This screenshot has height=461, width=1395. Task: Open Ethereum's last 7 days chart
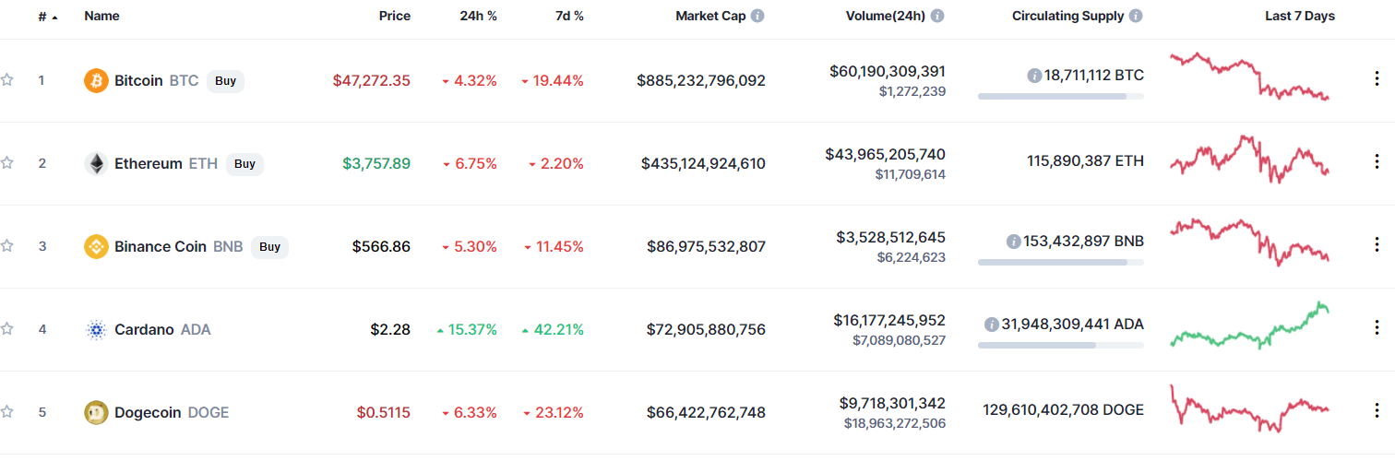[x=1250, y=160]
